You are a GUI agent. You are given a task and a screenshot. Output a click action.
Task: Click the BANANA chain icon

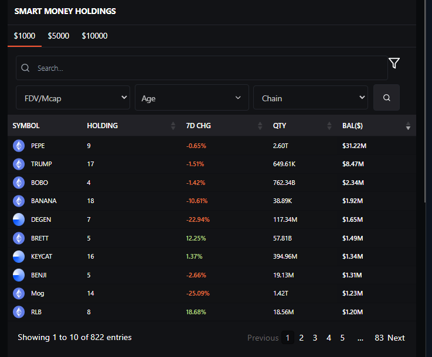(x=19, y=201)
